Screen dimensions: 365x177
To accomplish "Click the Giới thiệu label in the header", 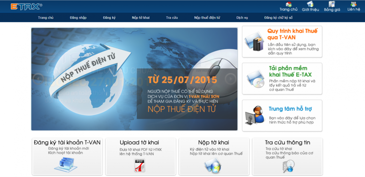I will [310, 10].
